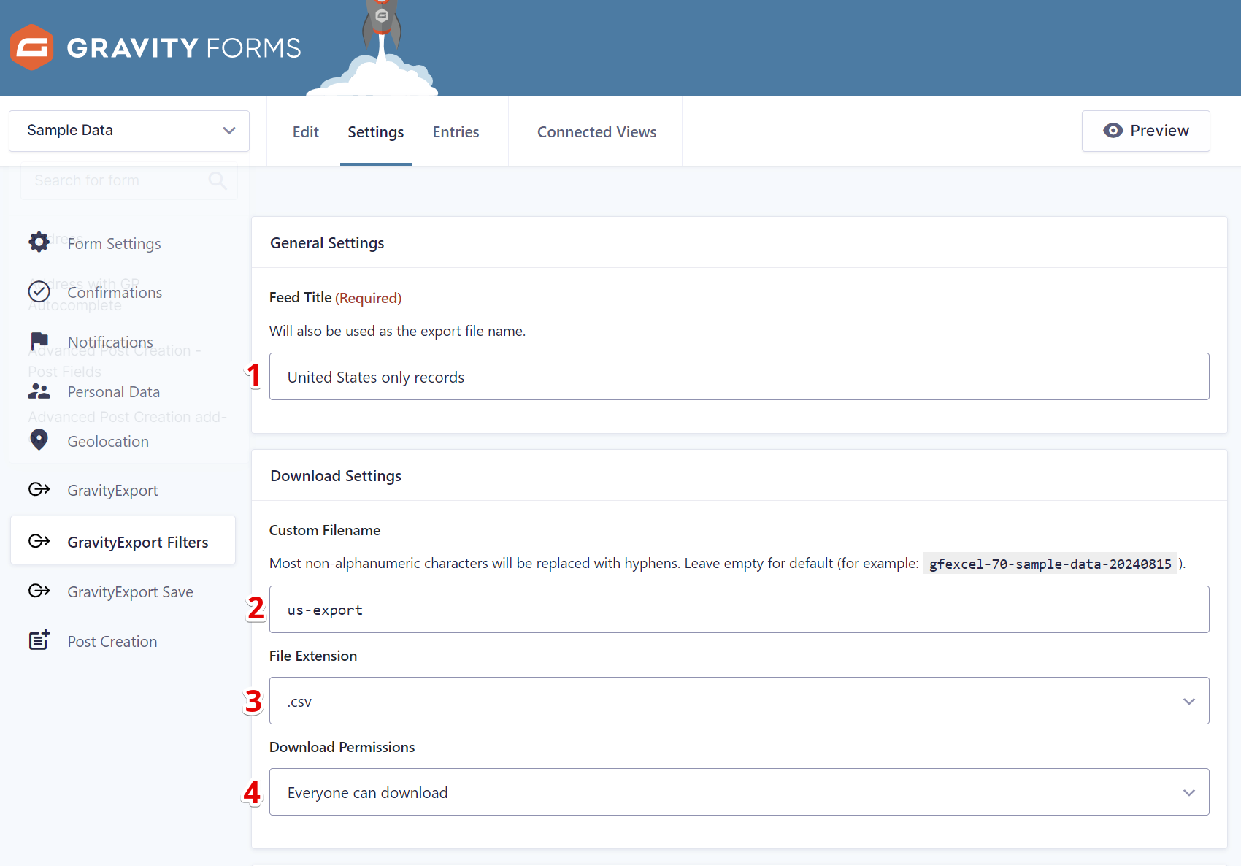Click the GravityExport arrow icon

(39, 489)
